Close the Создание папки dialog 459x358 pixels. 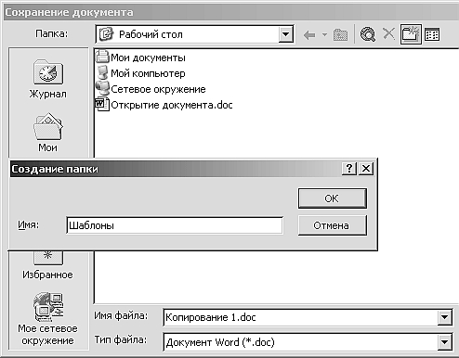[366, 169]
